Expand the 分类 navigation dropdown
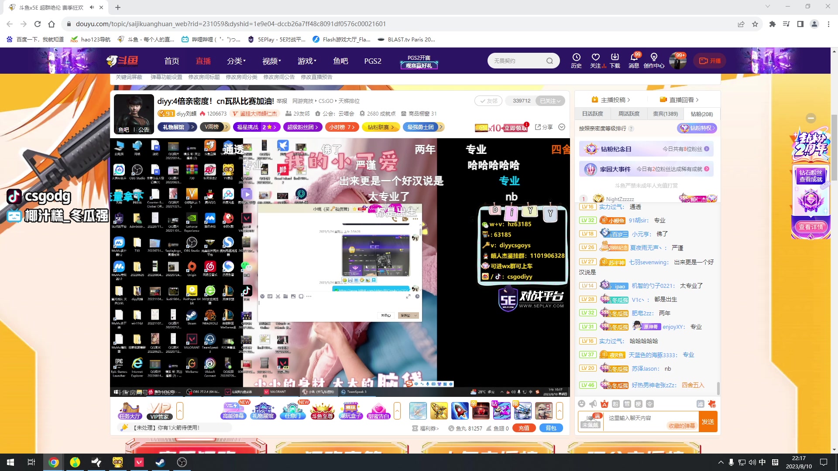The width and height of the screenshot is (838, 471). click(x=236, y=61)
